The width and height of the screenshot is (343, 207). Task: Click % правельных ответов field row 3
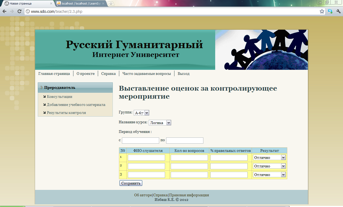coord(229,175)
